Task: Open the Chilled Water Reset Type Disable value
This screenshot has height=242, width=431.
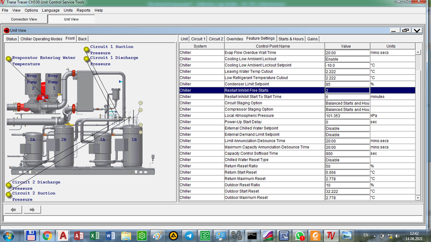Action: click(x=347, y=160)
